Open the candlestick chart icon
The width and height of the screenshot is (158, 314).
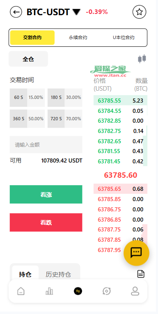click(142, 59)
